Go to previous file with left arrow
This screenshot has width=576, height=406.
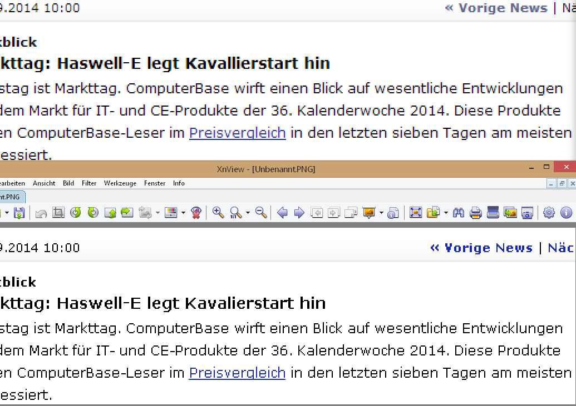[x=282, y=213]
